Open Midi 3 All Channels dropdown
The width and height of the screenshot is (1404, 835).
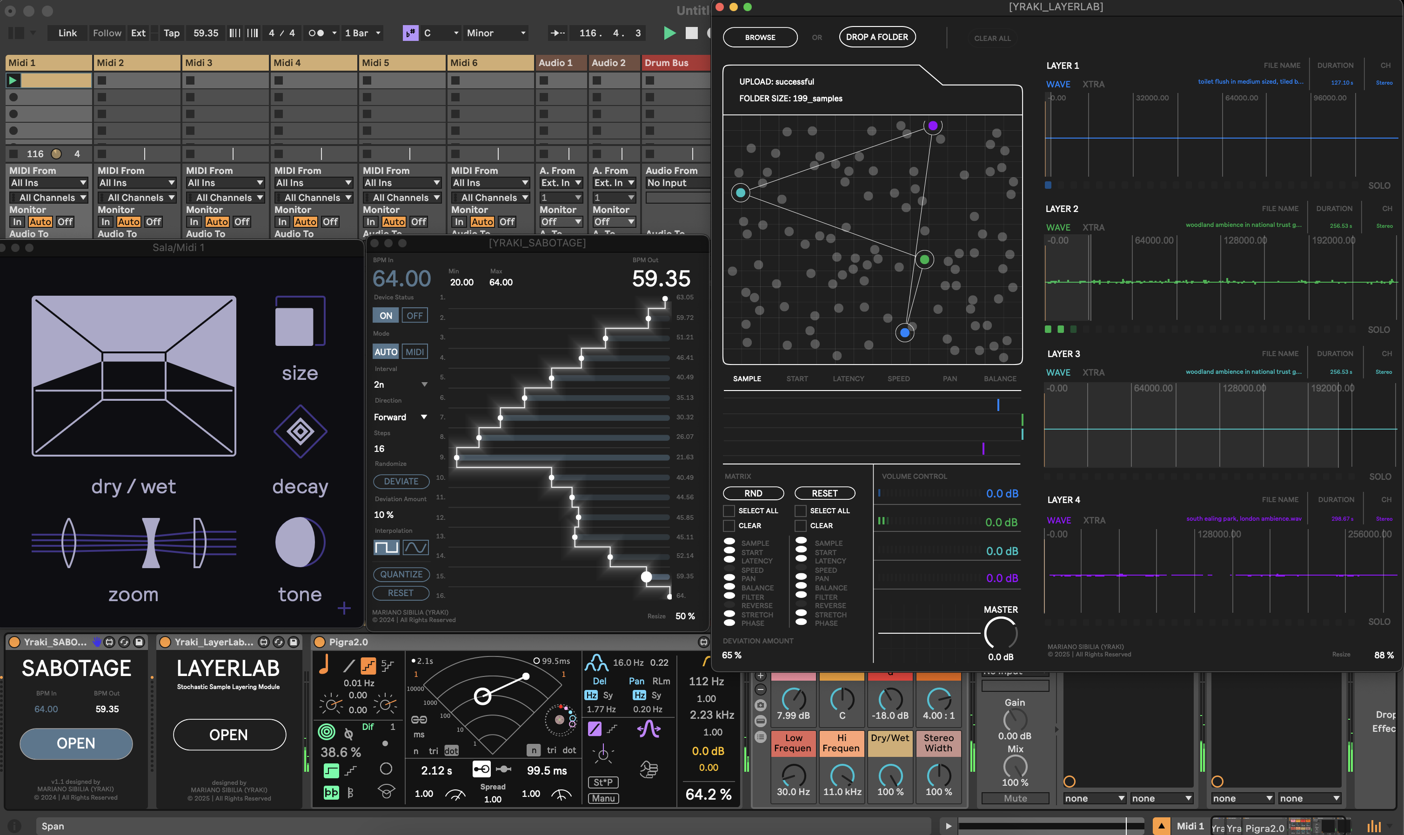(x=226, y=198)
